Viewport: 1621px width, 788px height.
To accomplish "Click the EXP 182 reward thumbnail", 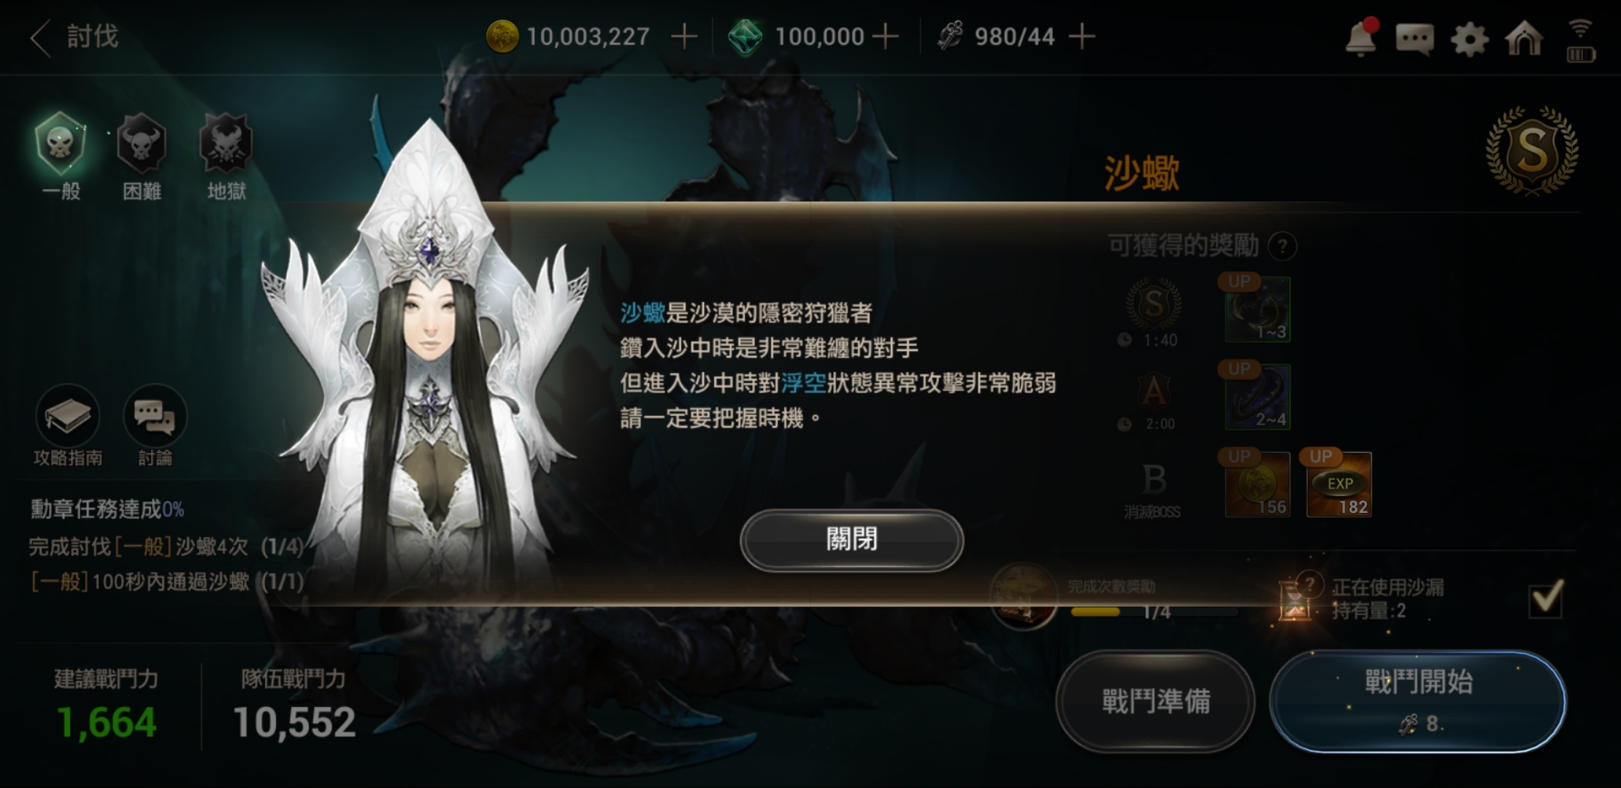I will (1338, 484).
